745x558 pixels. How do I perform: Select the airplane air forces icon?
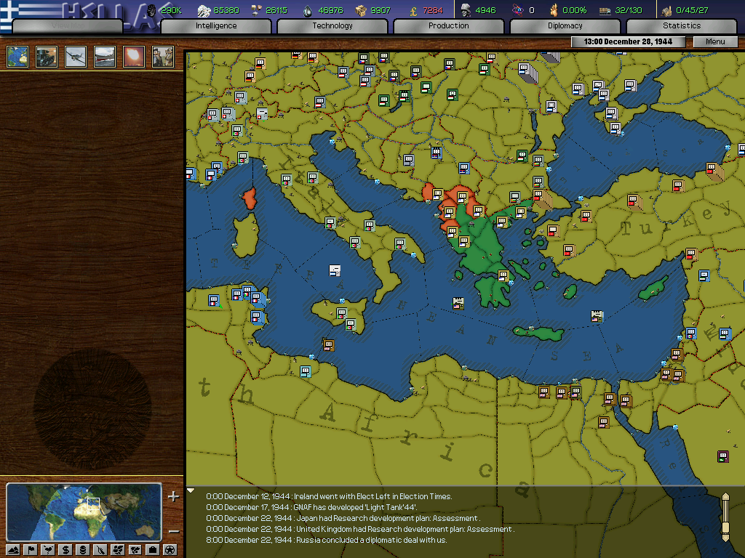pos(76,57)
